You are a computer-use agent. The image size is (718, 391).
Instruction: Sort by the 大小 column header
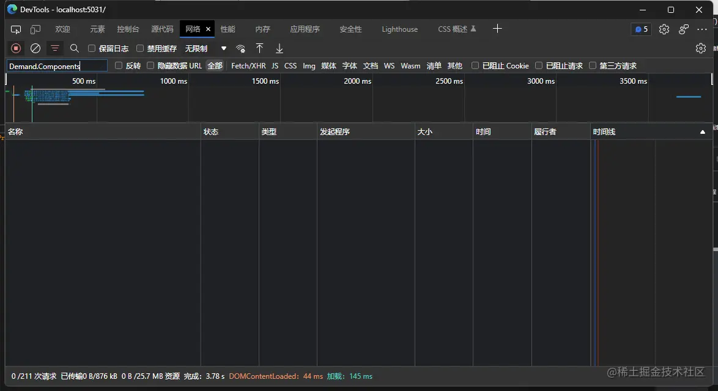pyautogui.click(x=444, y=132)
